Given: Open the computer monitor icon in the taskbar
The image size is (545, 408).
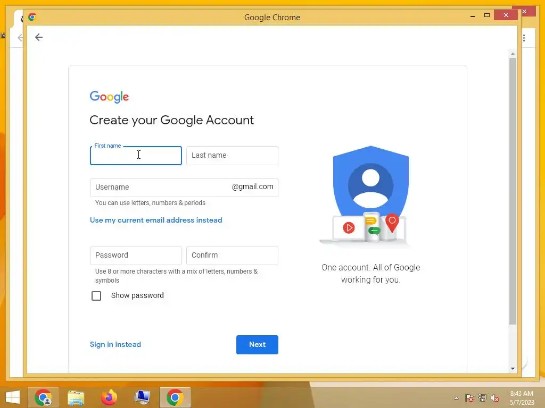Looking at the screenshot, I should click(x=142, y=397).
